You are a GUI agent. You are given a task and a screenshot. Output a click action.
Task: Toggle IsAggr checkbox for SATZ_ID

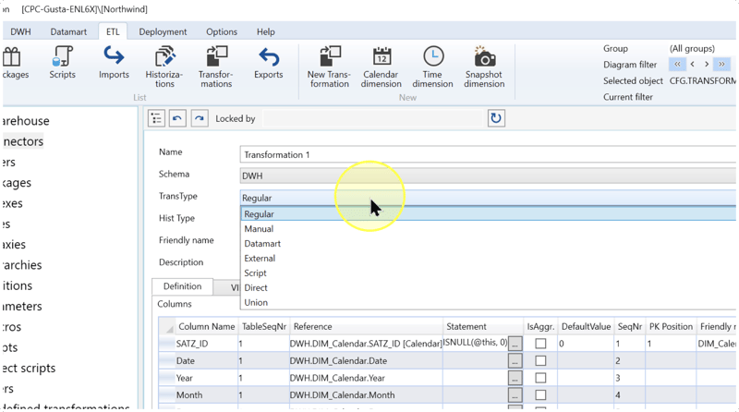click(x=540, y=344)
